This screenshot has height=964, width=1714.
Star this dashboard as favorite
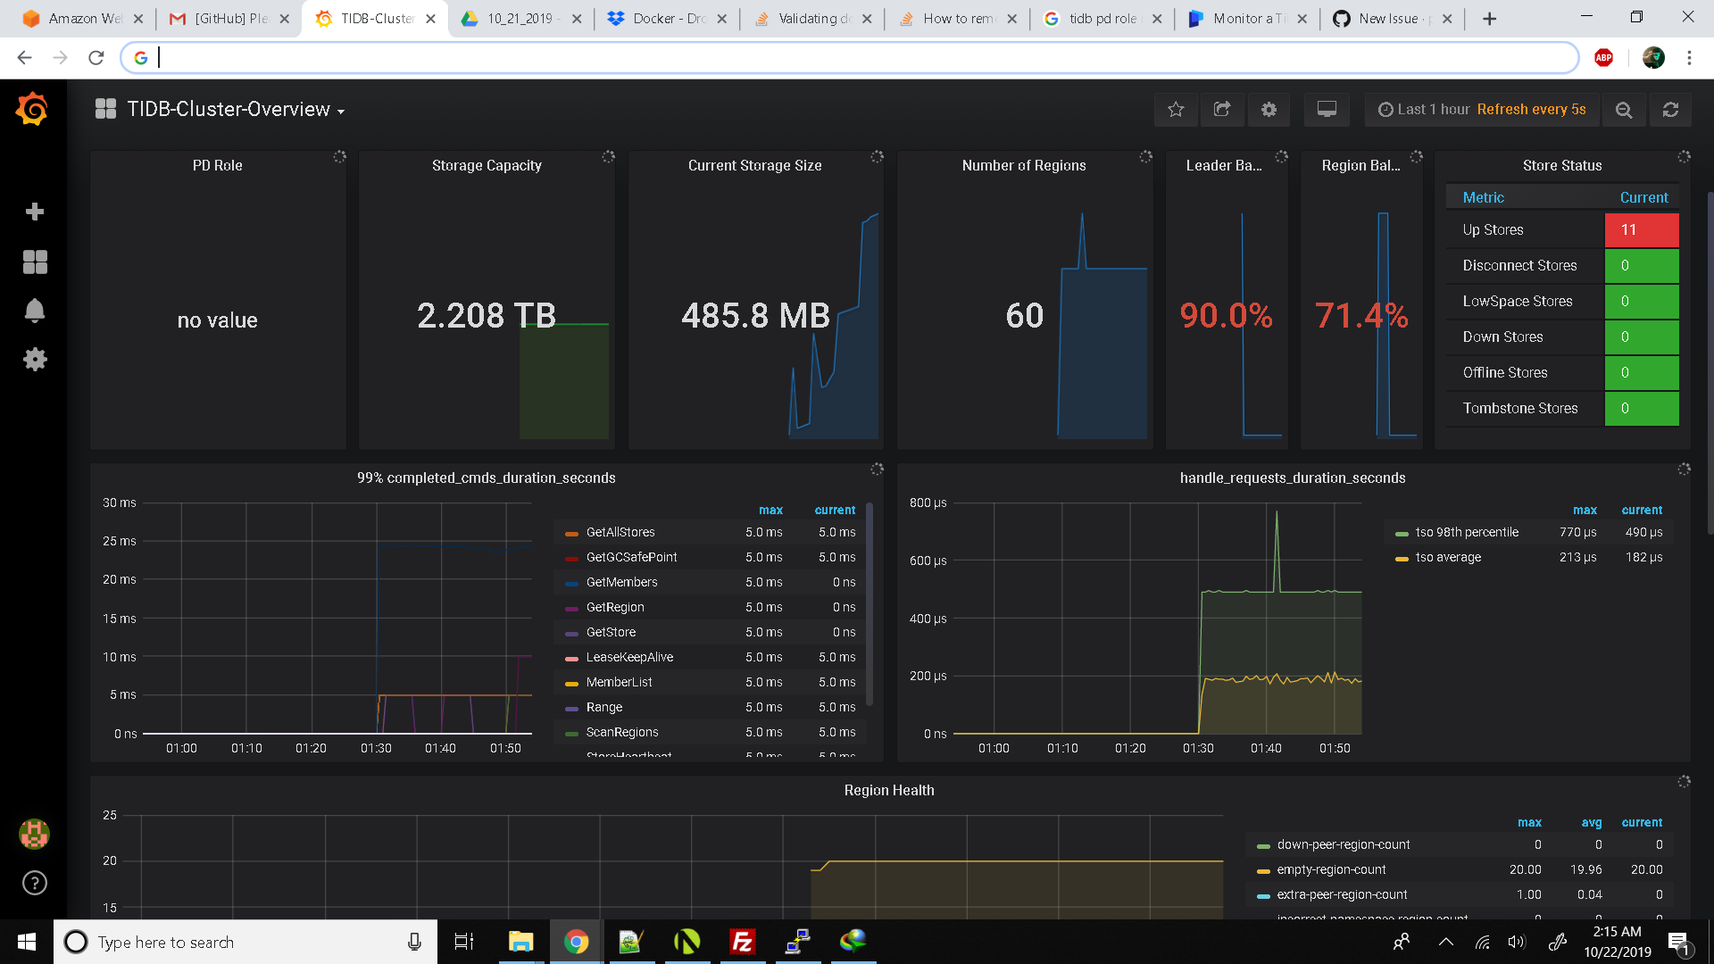click(x=1176, y=109)
